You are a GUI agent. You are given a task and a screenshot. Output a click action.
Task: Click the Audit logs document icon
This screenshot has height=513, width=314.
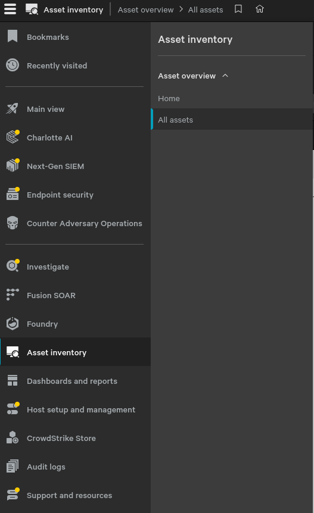[13, 466]
